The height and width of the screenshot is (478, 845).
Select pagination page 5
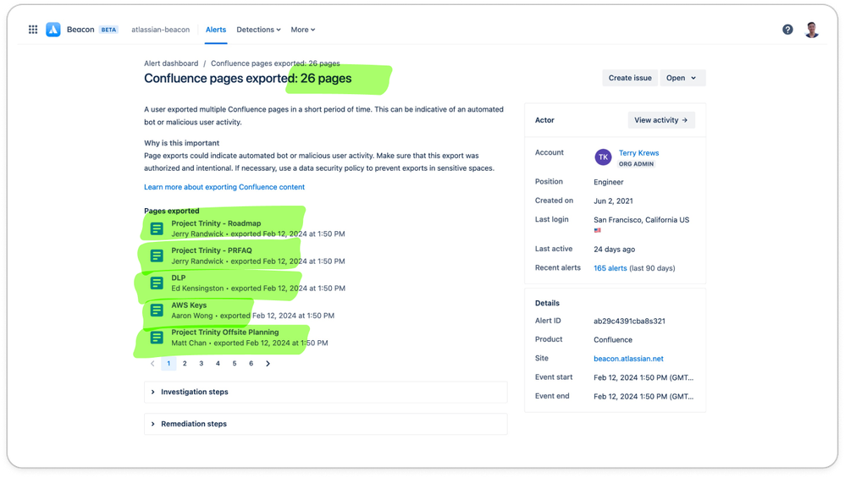(235, 364)
